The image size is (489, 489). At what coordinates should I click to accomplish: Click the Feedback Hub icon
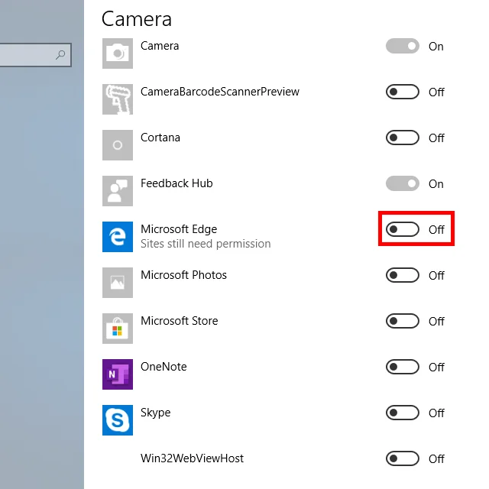[118, 191]
